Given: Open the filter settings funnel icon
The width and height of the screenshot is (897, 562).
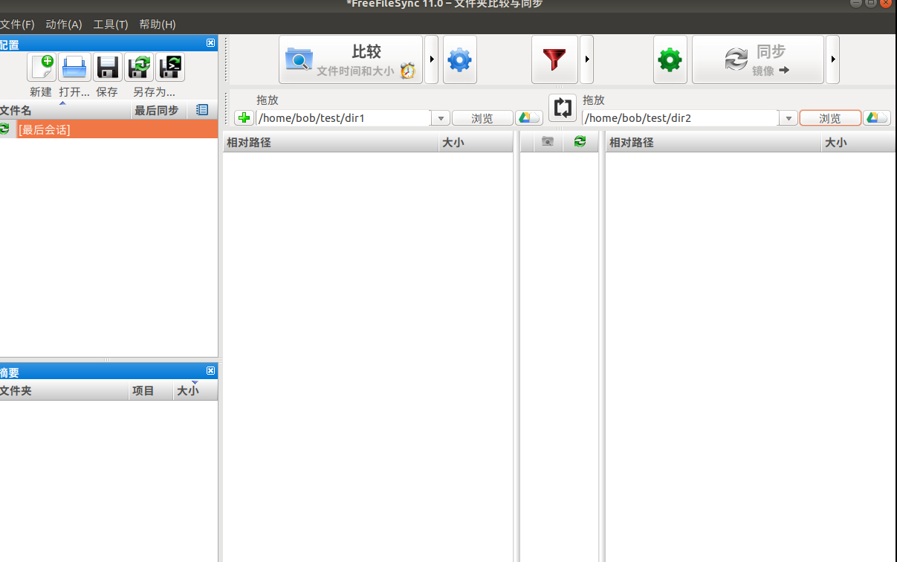Looking at the screenshot, I should pyautogui.click(x=554, y=59).
